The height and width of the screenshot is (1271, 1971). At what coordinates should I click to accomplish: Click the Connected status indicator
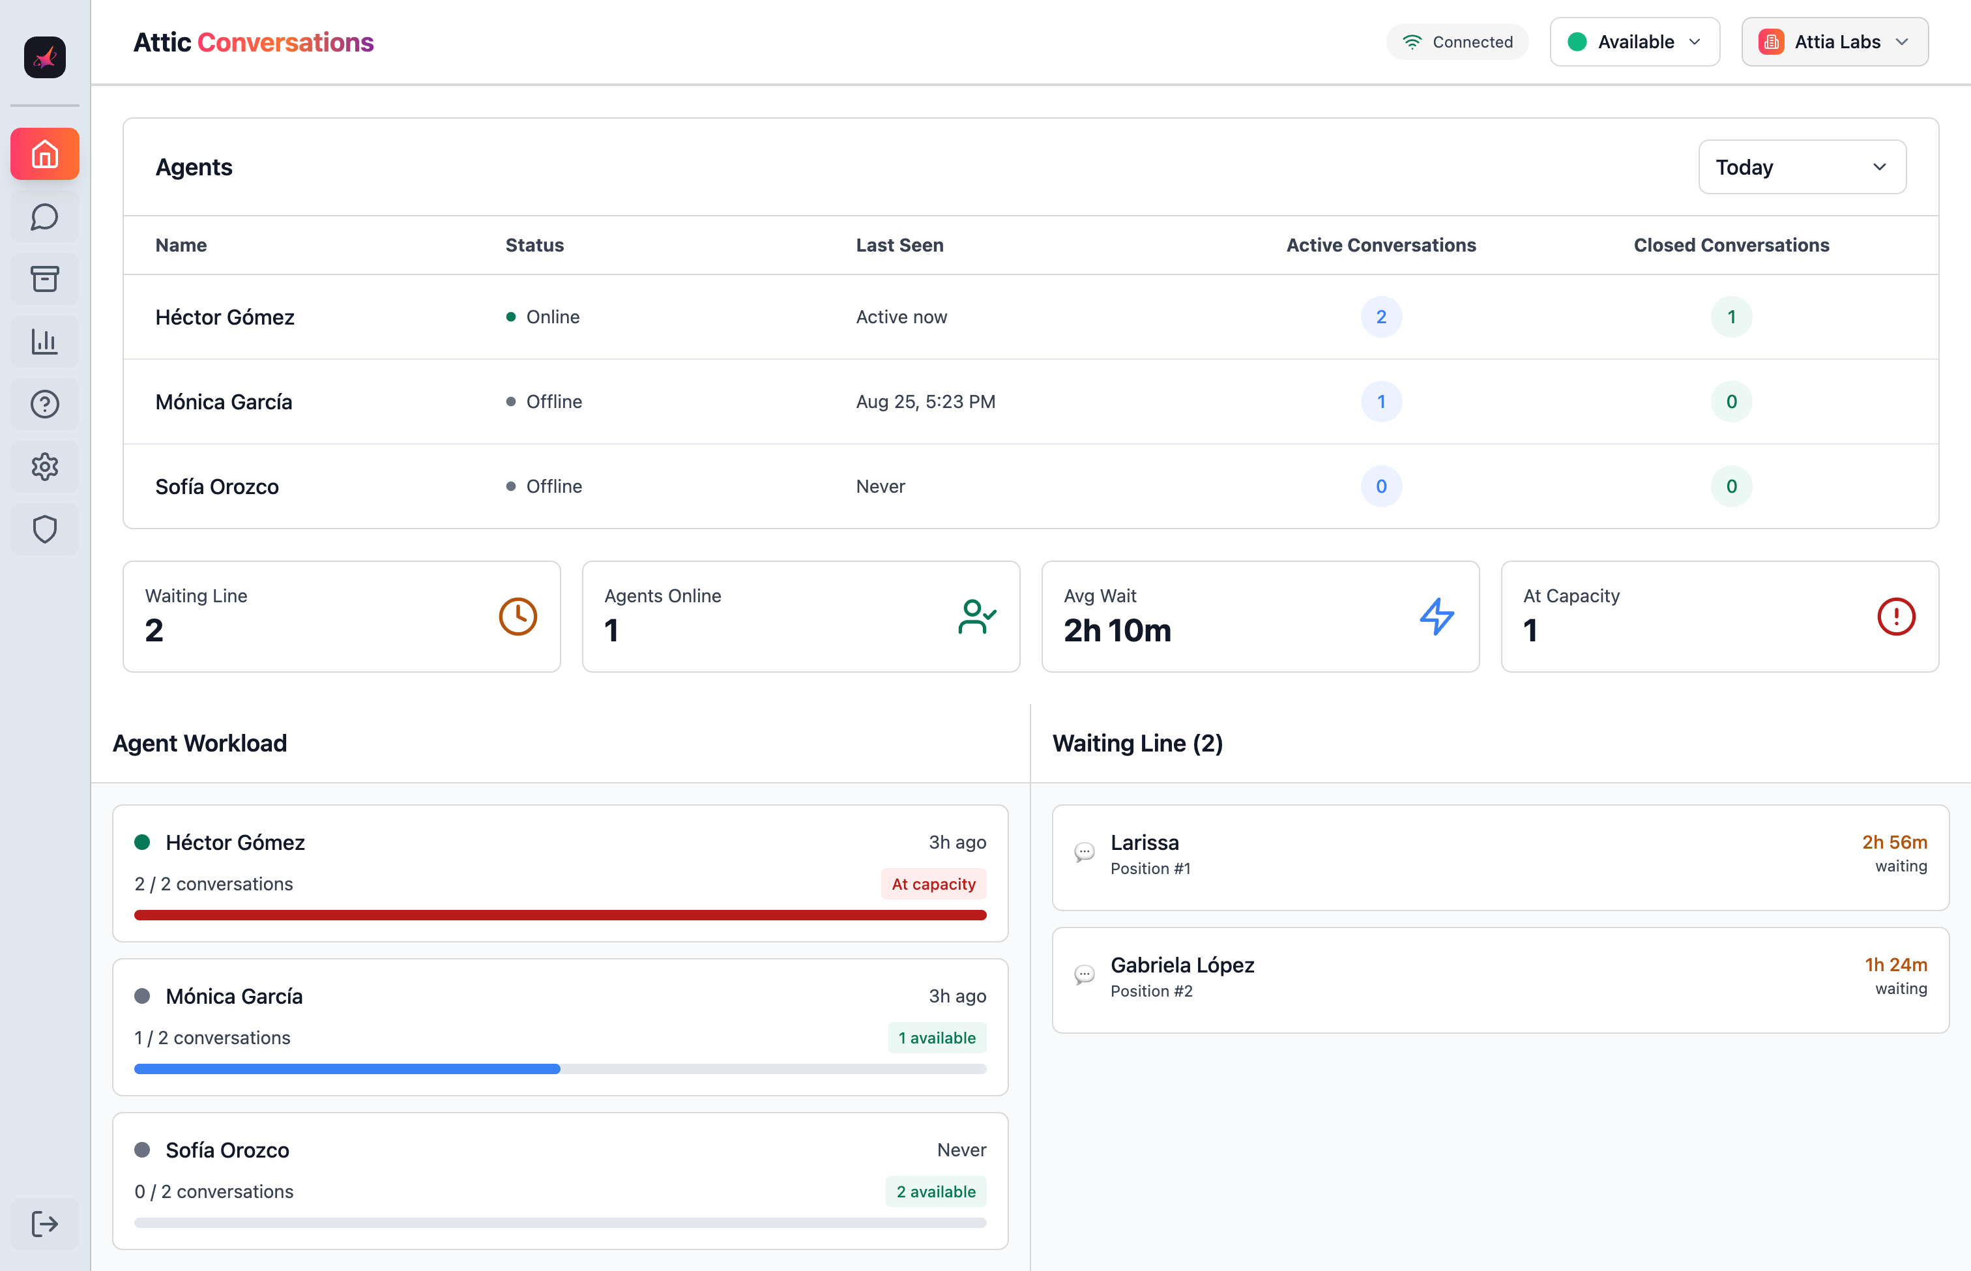pos(1457,42)
